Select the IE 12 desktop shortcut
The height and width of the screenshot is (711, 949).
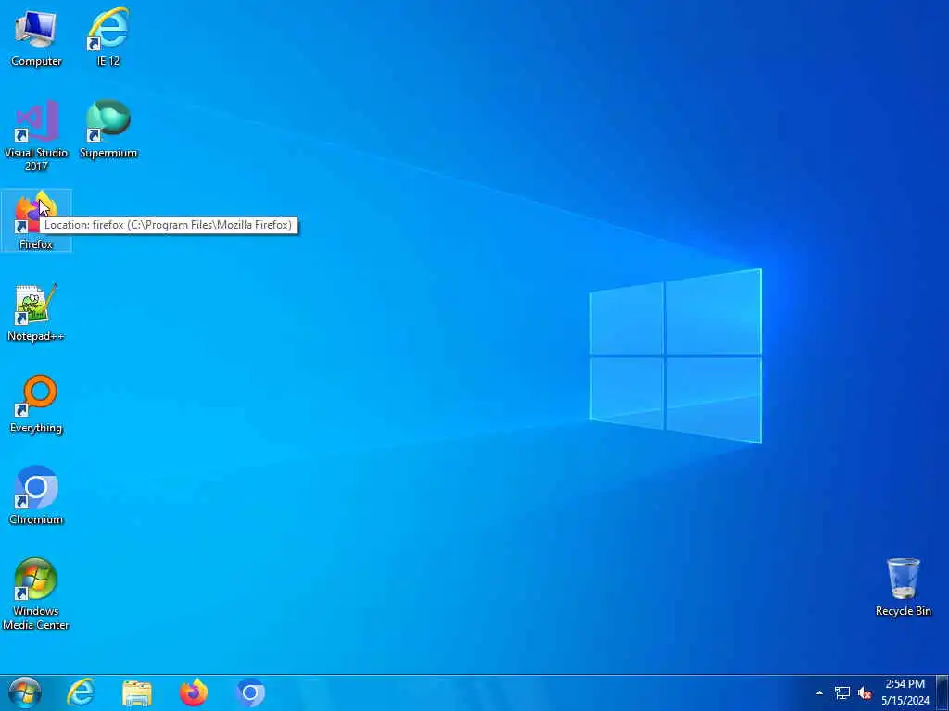[x=108, y=37]
